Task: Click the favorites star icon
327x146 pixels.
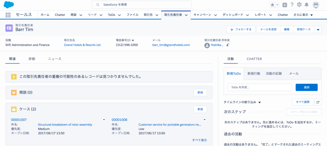Action: click(x=272, y=5)
